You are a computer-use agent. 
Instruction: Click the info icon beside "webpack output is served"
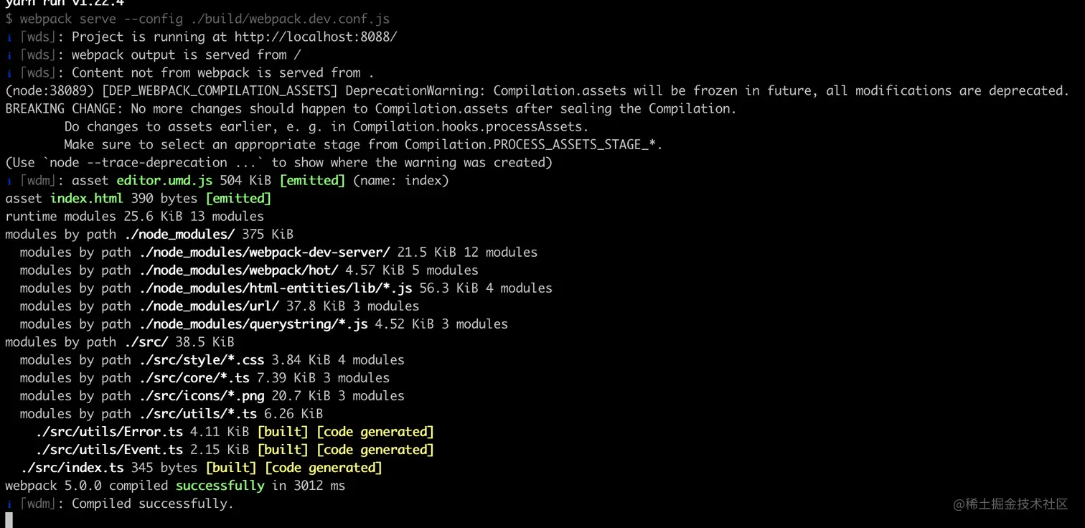(9, 55)
